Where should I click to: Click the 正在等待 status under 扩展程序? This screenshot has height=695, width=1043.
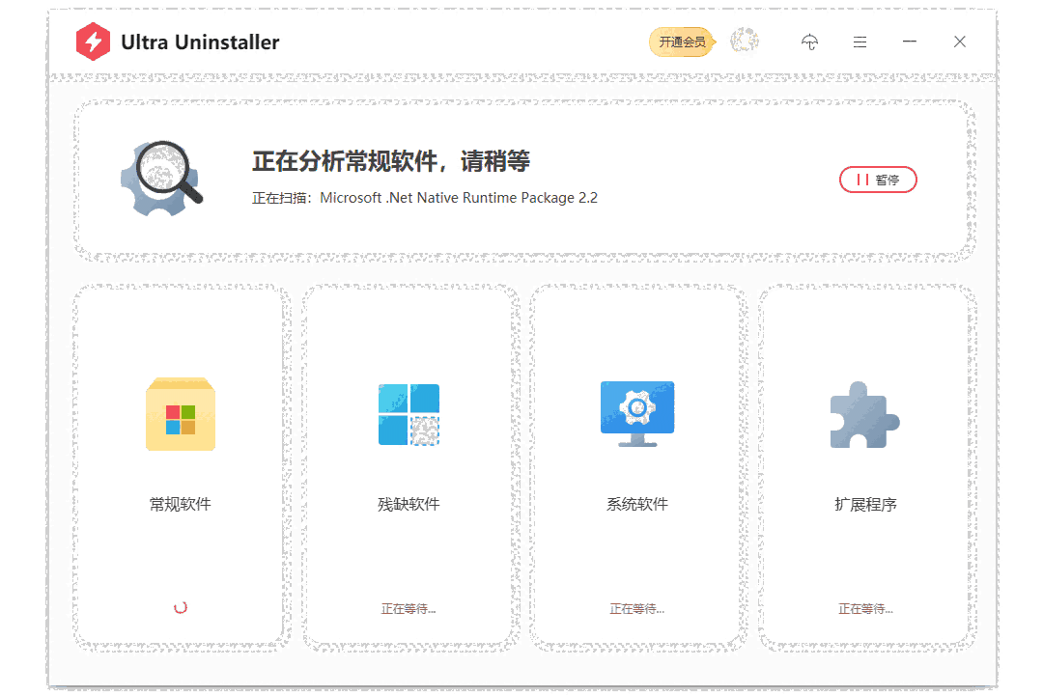pos(864,607)
